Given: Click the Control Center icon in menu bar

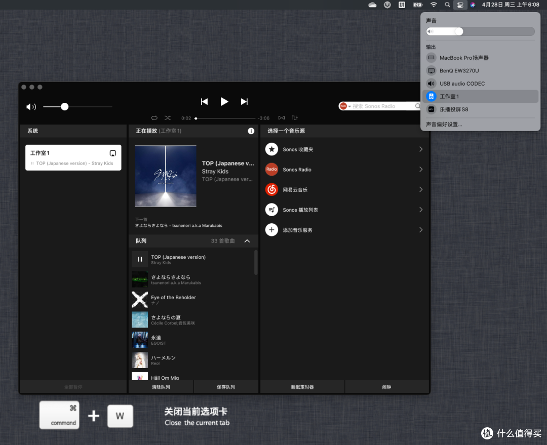Looking at the screenshot, I should [460, 5].
